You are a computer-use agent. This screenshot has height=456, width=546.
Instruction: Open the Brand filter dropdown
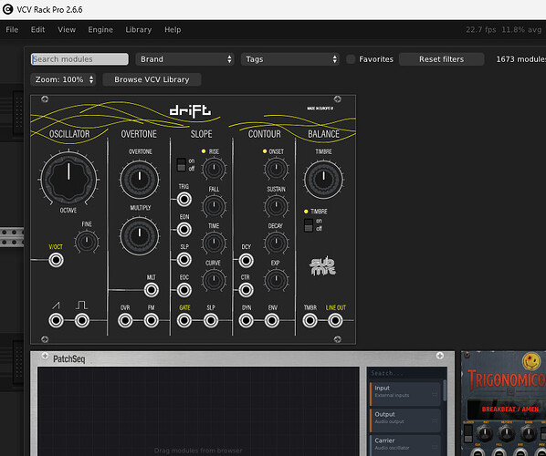(184, 59)
